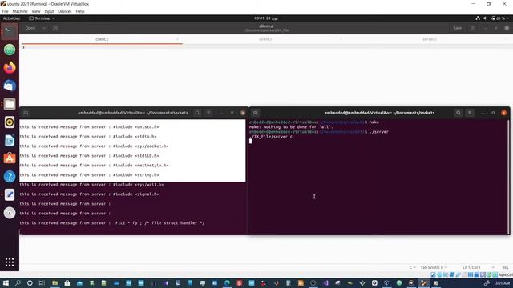Click line containing '#include <sys/socket.h>'
This screenshot has width=513, height=288.
[x=94, y=146]
